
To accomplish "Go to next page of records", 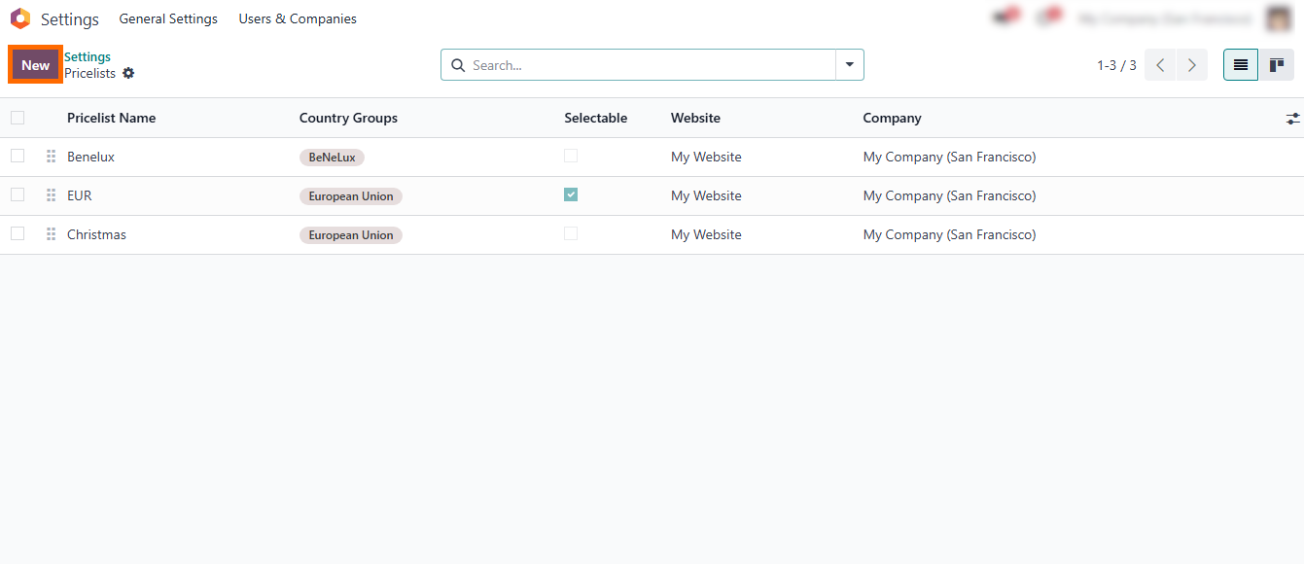I will click(x=1192, y=65).
